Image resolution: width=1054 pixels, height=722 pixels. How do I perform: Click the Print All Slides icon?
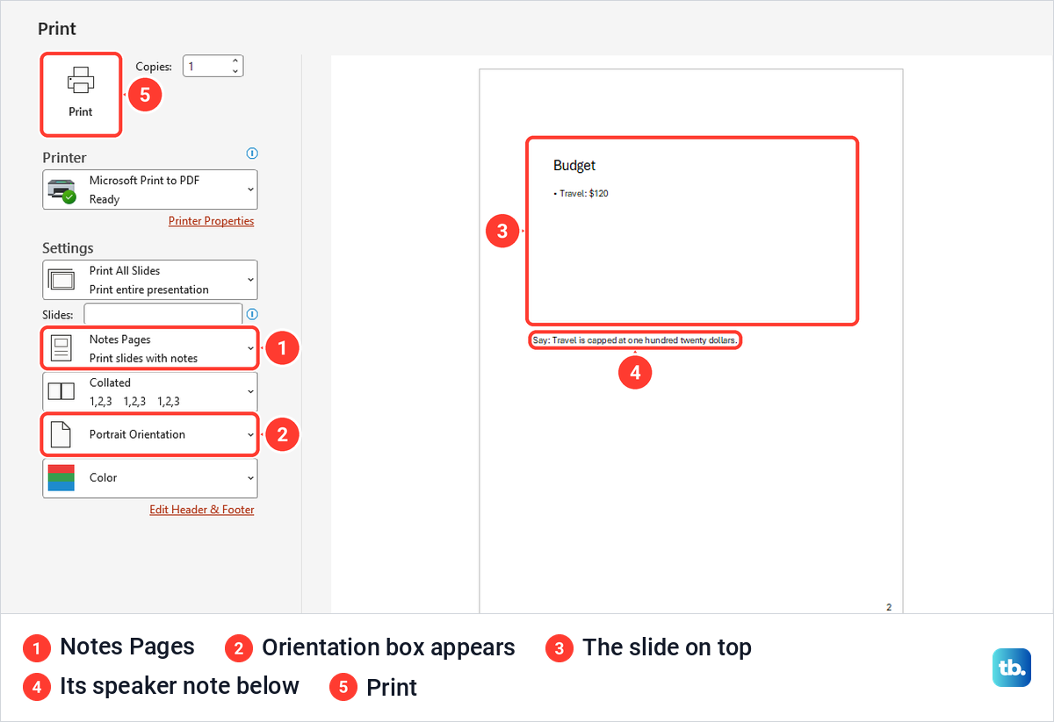63,280
